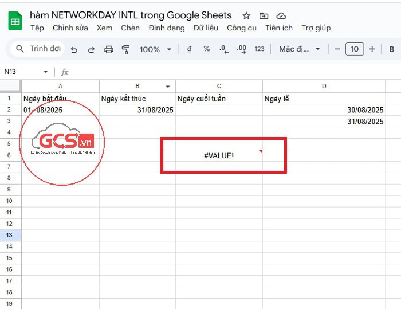The width and height of the screenshot is (401, 309).
Task: Select the cell showing #VALUE! error
Action: tap(219, 155)
